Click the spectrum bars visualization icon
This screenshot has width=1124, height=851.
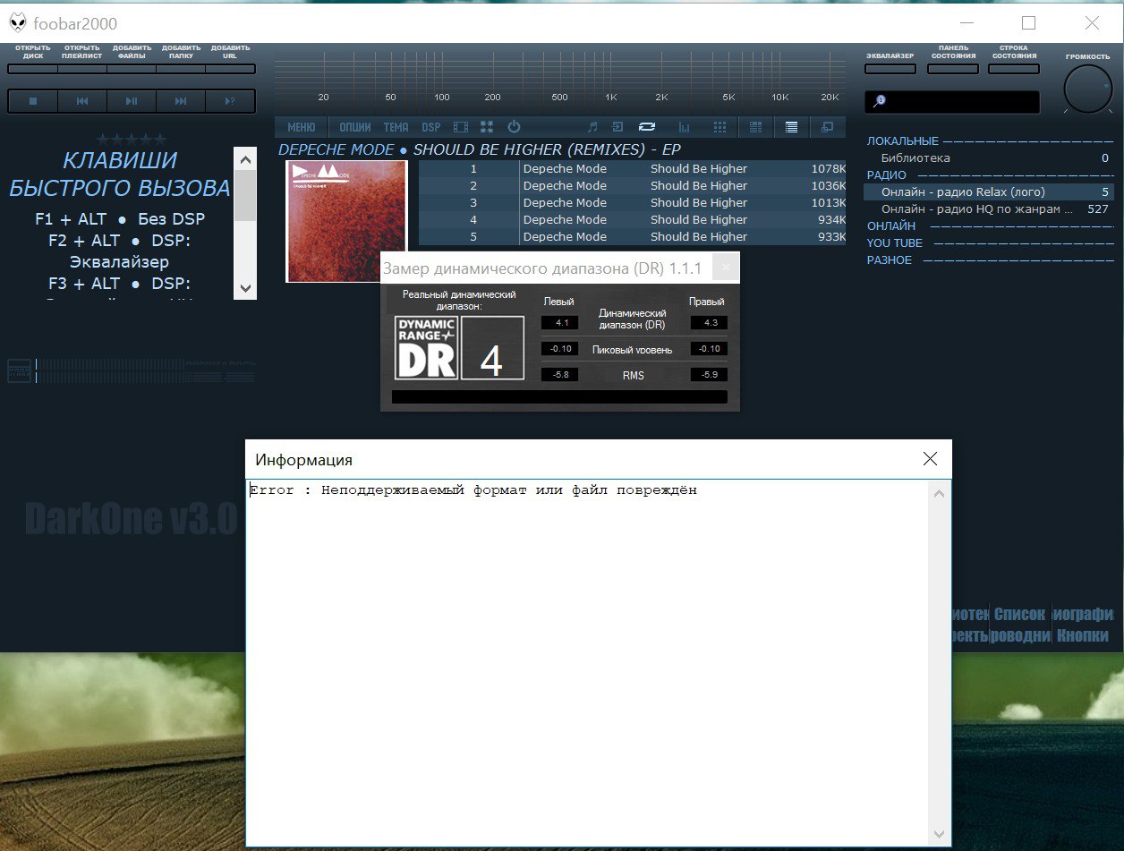click(685, 127)
